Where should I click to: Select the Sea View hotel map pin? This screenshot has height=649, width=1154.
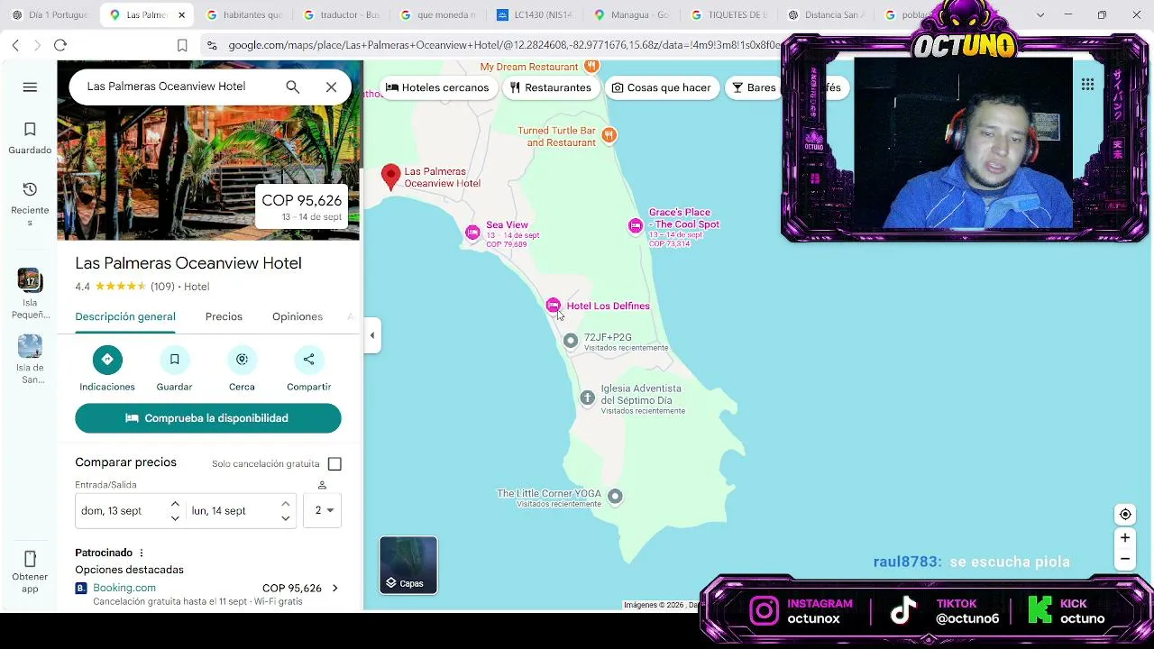(472, 233)
